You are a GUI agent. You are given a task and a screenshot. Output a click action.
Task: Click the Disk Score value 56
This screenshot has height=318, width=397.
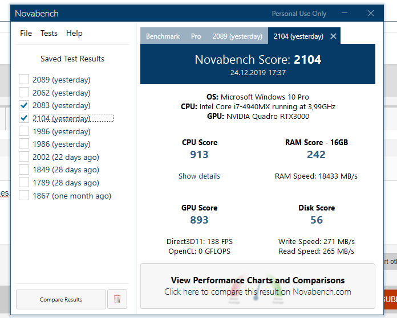tap(317, 220)
